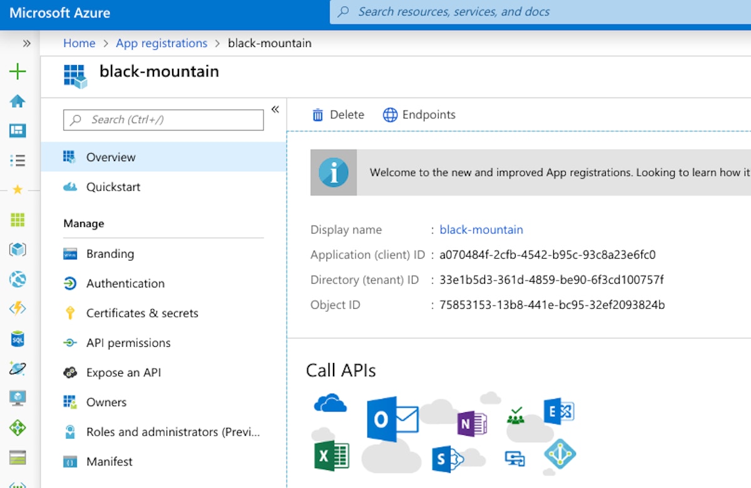Image resolution: width=751 pixels, height=488 pixels.
Task: Go to Authentication settings
Action: click(125, 284)
